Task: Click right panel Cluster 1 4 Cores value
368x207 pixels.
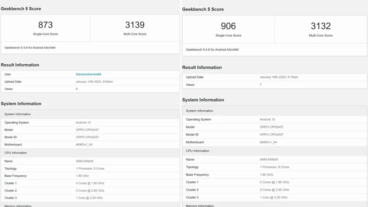Action: 274,182
